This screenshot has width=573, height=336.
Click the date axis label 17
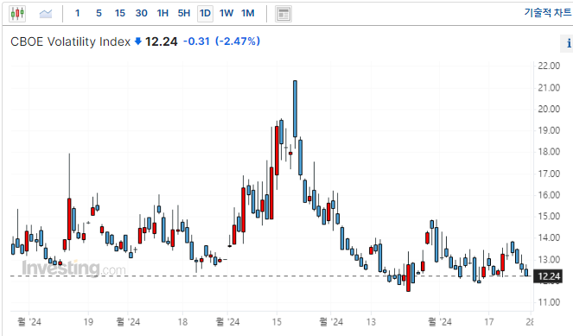[488, 322]
